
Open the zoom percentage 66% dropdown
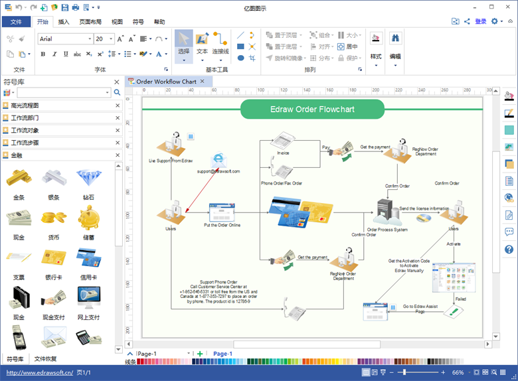(469, 372)
